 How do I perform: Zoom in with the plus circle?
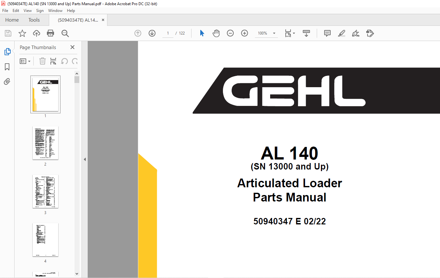(245, 33)
